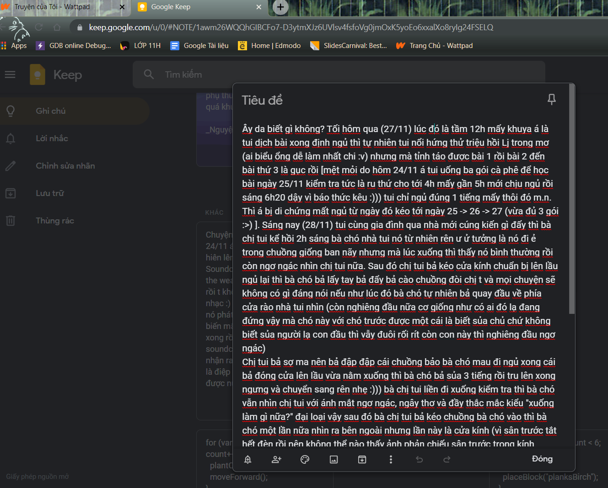This screenshot has width=608, height=488.
Task: Open the three-dot more options menu
Action: click(390, 459)
